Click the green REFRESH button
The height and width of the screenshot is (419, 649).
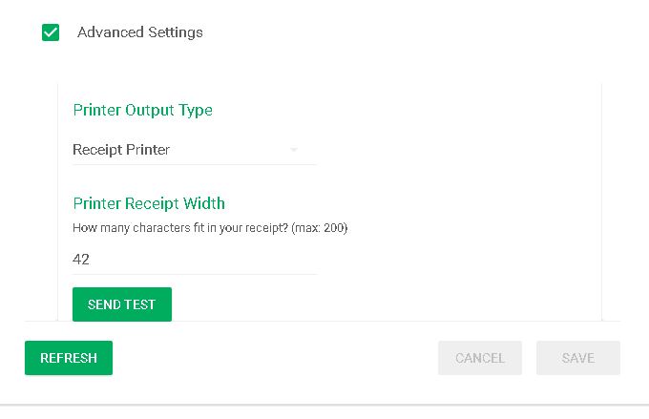[x=69, y=358]
